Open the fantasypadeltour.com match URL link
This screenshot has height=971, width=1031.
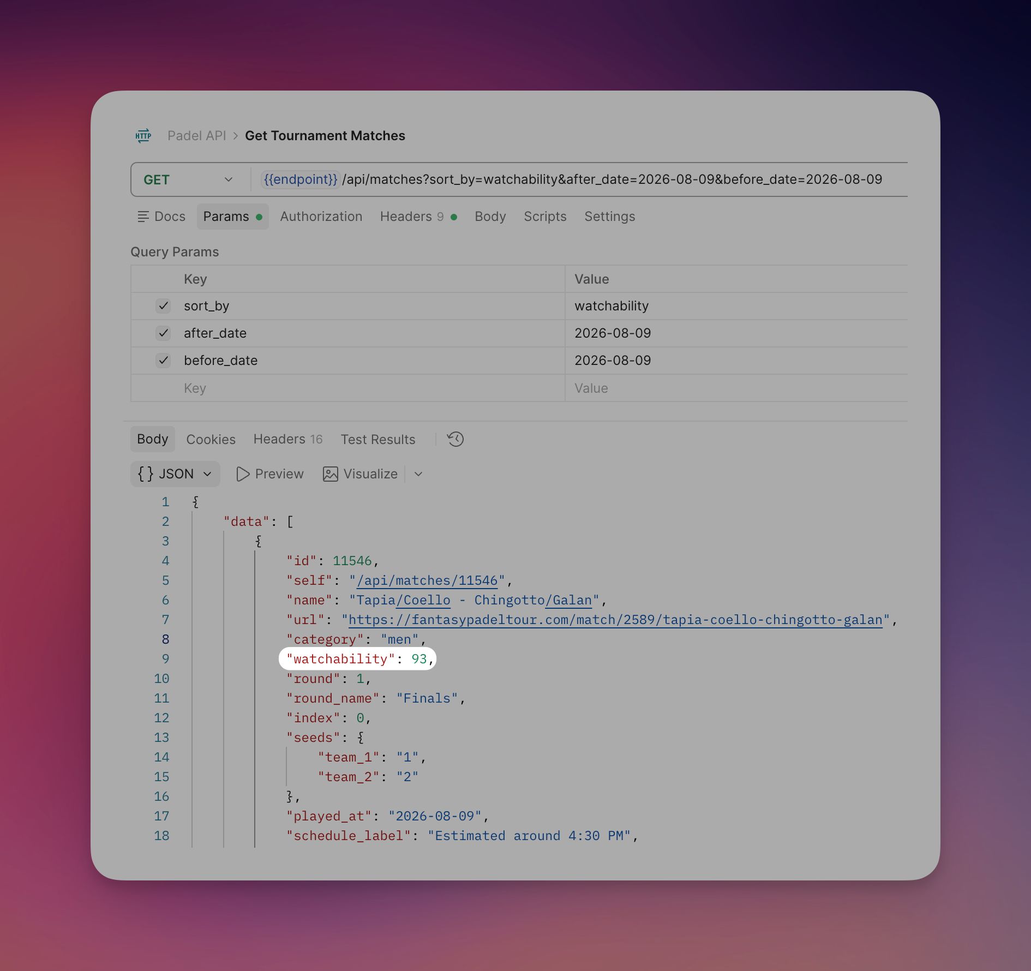pyautogui.click(x=615, y=620)
